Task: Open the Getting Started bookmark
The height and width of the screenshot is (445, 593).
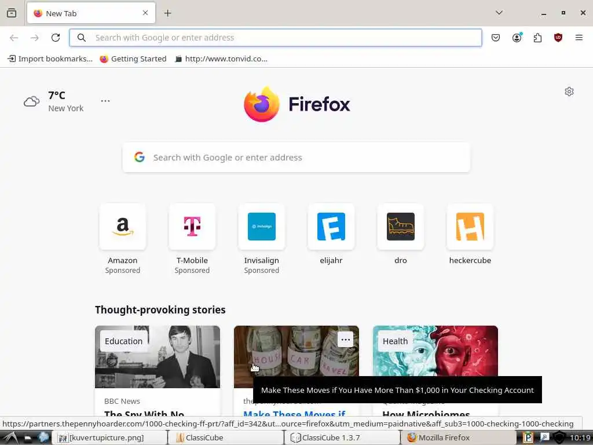Action: click(133, 59)
